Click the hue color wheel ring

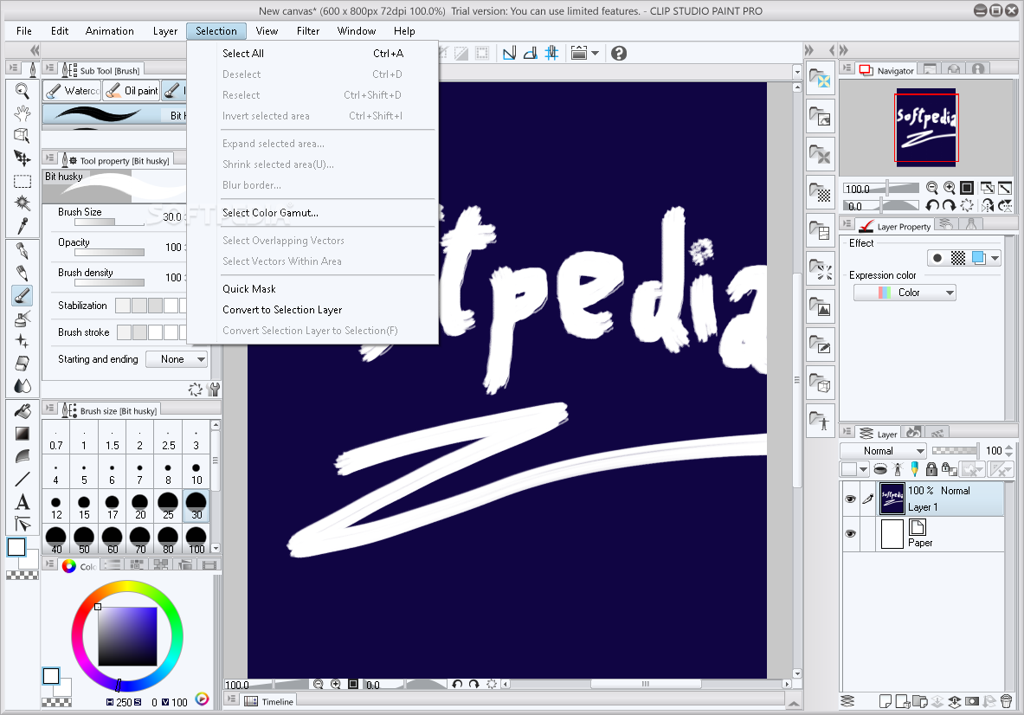click(x=127, y=586)
